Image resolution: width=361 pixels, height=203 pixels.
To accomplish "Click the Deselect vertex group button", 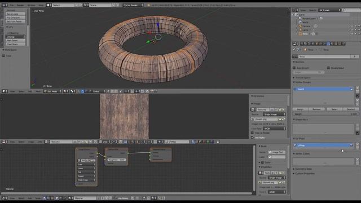I will (x=350, y=109).
